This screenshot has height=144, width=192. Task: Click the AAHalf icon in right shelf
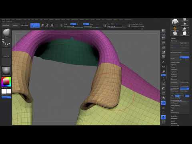pos(163,52)
